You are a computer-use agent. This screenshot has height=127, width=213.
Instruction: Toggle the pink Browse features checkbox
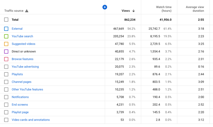tap(6, 59)
